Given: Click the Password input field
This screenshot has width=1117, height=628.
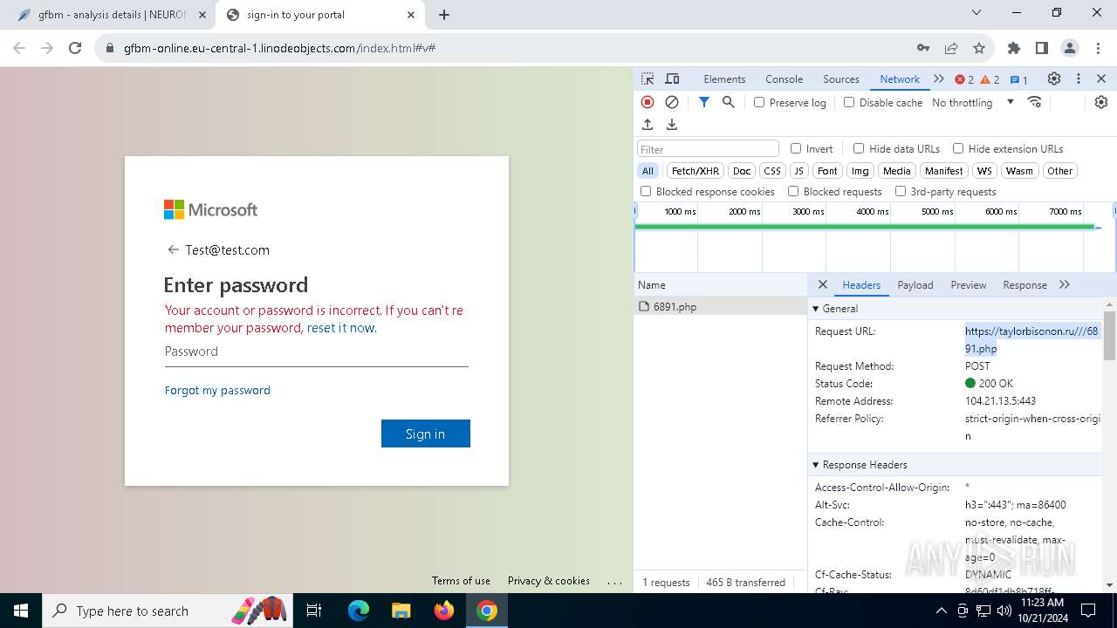Looking at the screenshot, I should pos(317,352).
